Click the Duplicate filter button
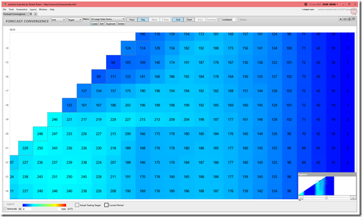The width and height of the screenshot is (362, 217). pyautogui.click(x=111, y=24)
